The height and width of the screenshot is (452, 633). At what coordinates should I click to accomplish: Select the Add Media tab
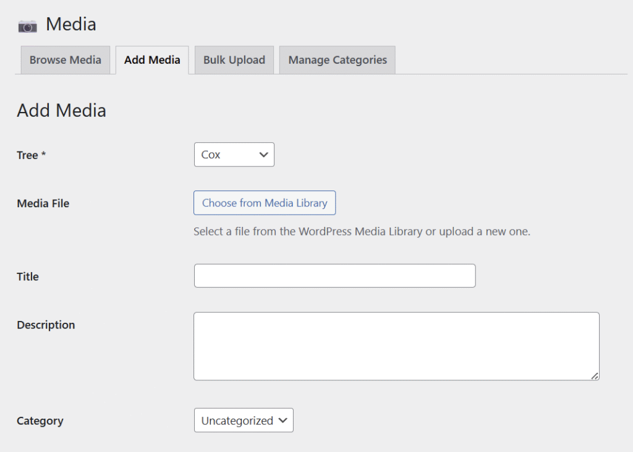pos(152,60)
